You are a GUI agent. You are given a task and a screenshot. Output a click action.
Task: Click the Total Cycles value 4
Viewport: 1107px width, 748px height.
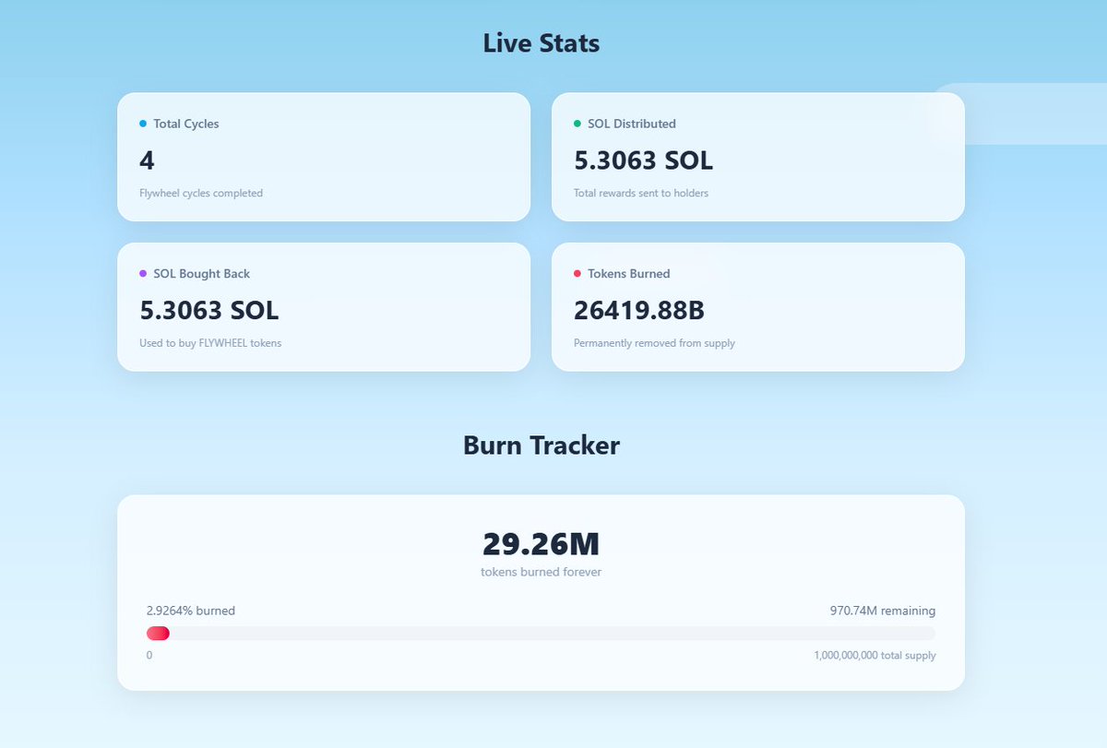tap(148, 161)
